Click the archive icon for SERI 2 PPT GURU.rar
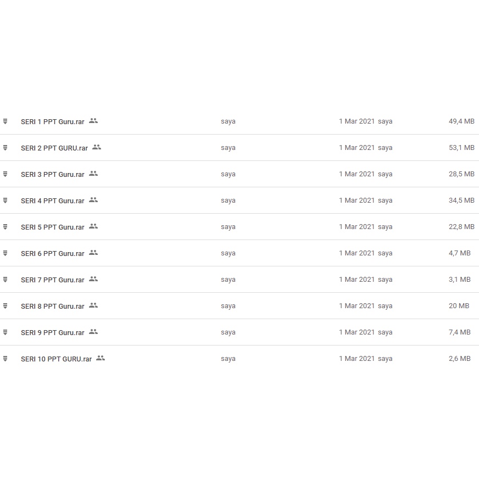The height and width of the screenshot is (479, 479). 5,148
